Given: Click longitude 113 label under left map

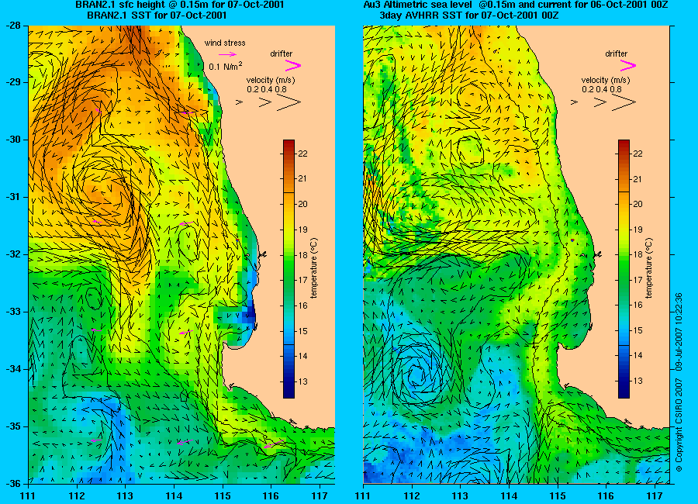Looking at the screenshot, I should click(126, 496).
